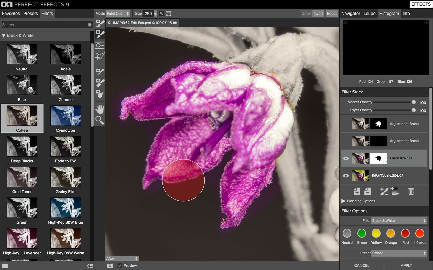Choose the Green color filter
The image size is (433, 270).
pyautogui.click(x=362, y=233)
